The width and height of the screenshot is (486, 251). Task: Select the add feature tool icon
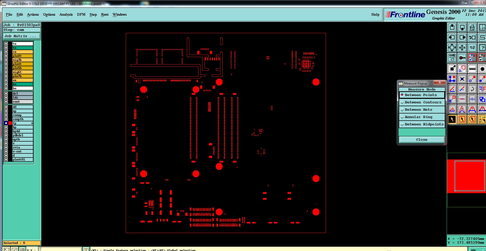452,69
